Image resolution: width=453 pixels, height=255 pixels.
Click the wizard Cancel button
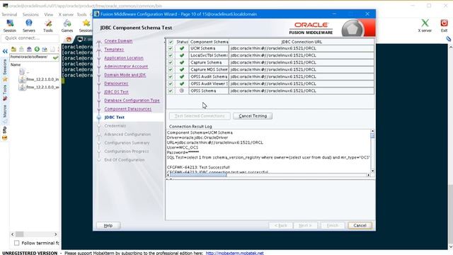click(360, 225)
